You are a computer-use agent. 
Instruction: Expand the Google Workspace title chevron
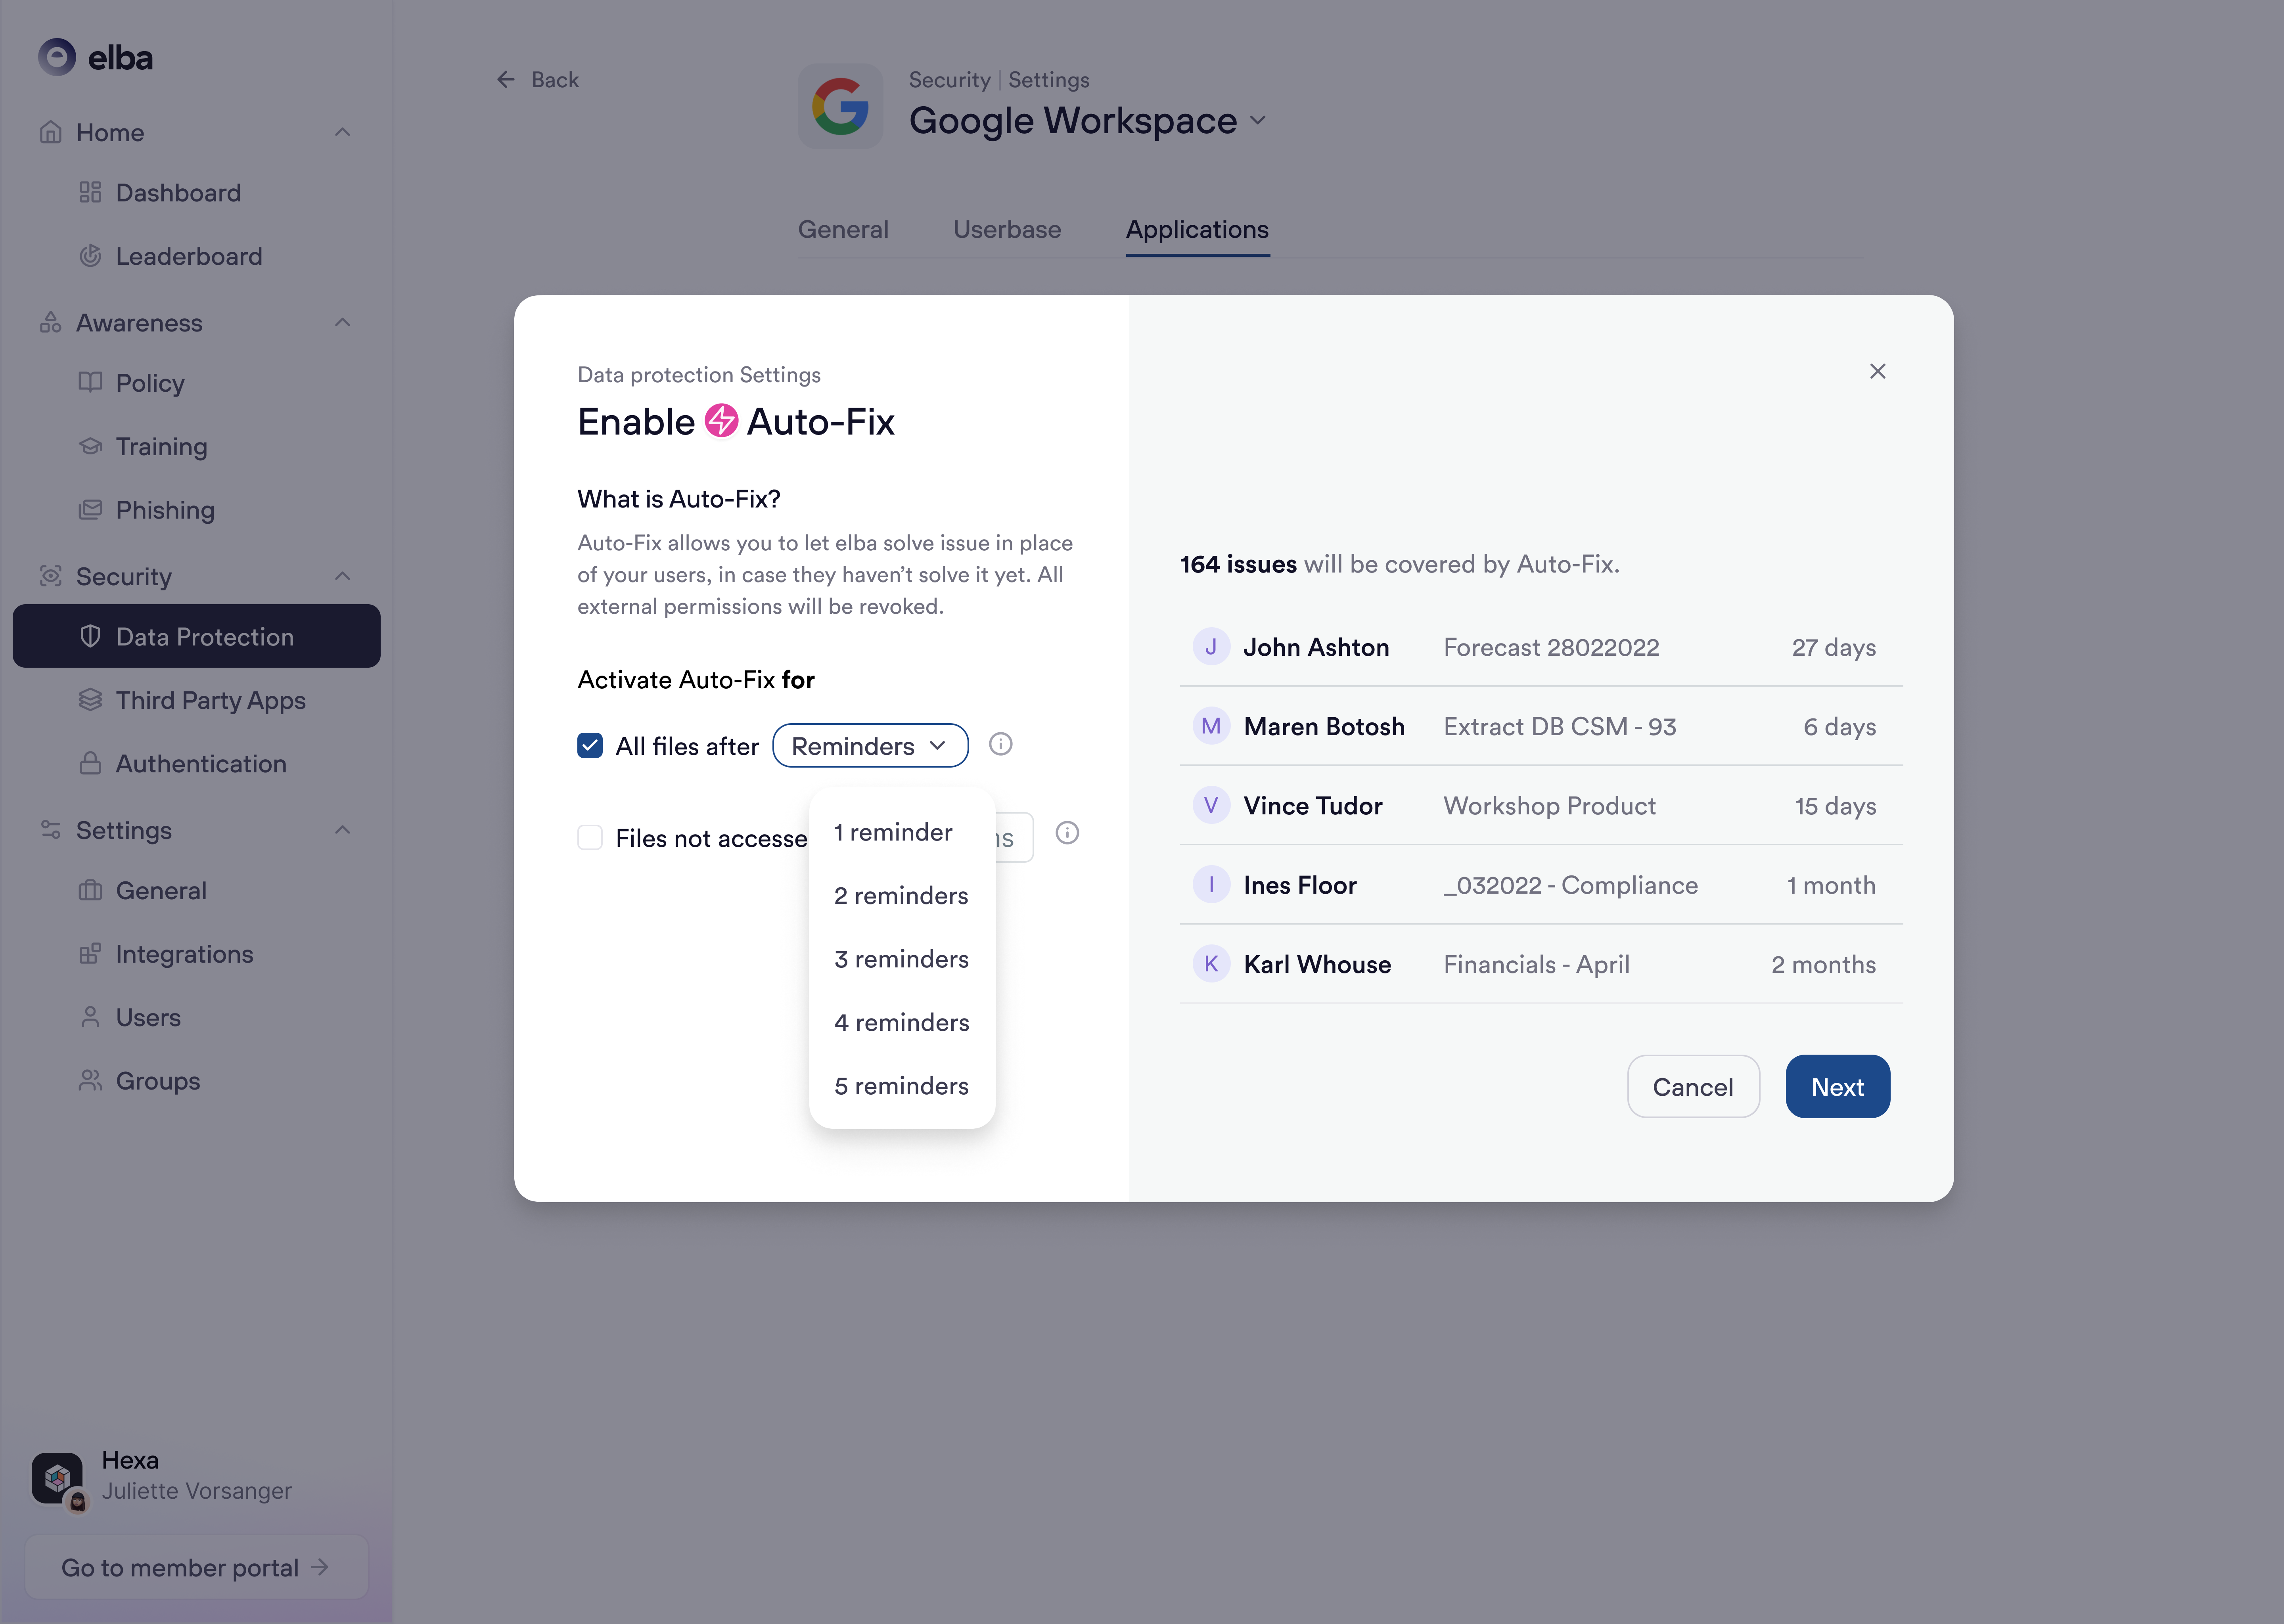pos(1258,121)
